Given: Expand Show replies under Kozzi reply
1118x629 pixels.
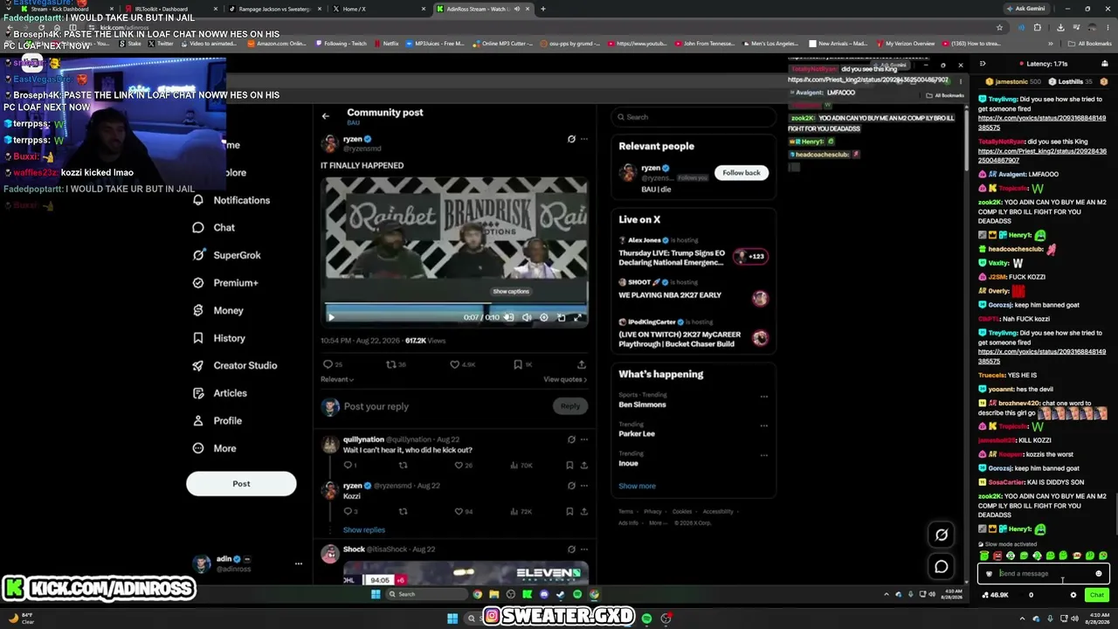Looking at the screenshot, I should click(x=364, y=529).
